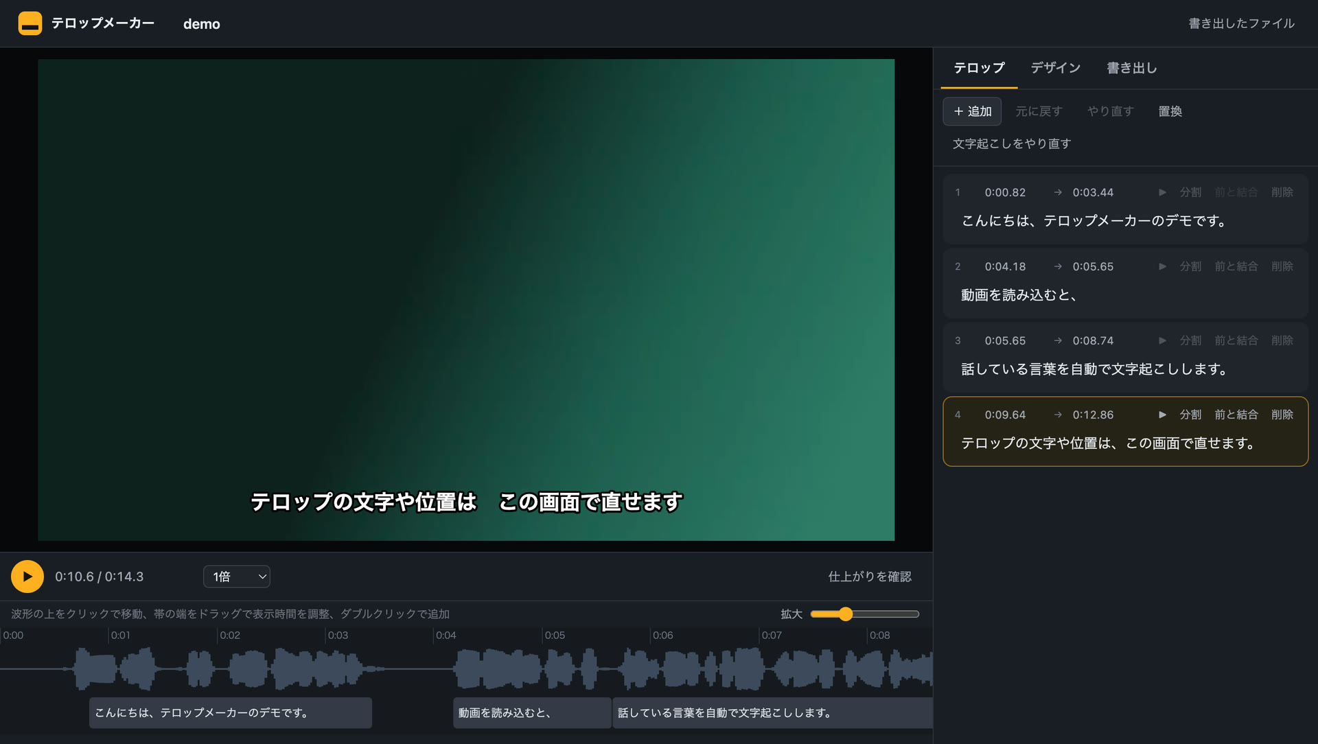Click 分割 on caption 3
This screenshot has height=744, width=1318.
(1190, 340)
